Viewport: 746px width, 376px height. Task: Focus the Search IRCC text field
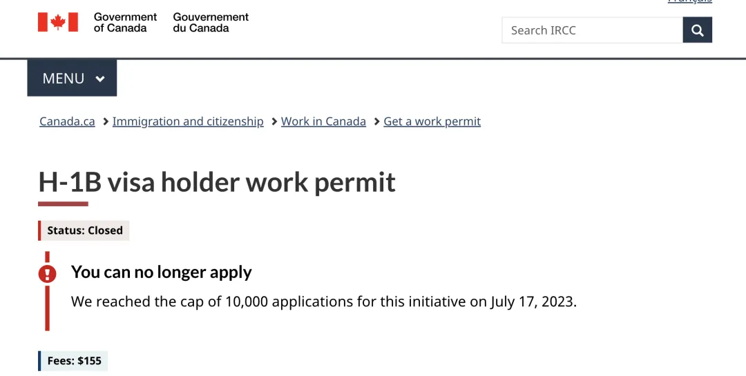pyautogui.click(x=592, y=30)
